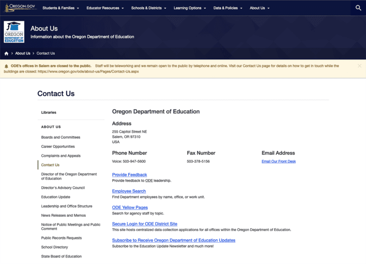The image size is (366, 264).
Task: Open Career Opportunities from the sidebar
Action: pyautogui.click(x=58, y=147)
